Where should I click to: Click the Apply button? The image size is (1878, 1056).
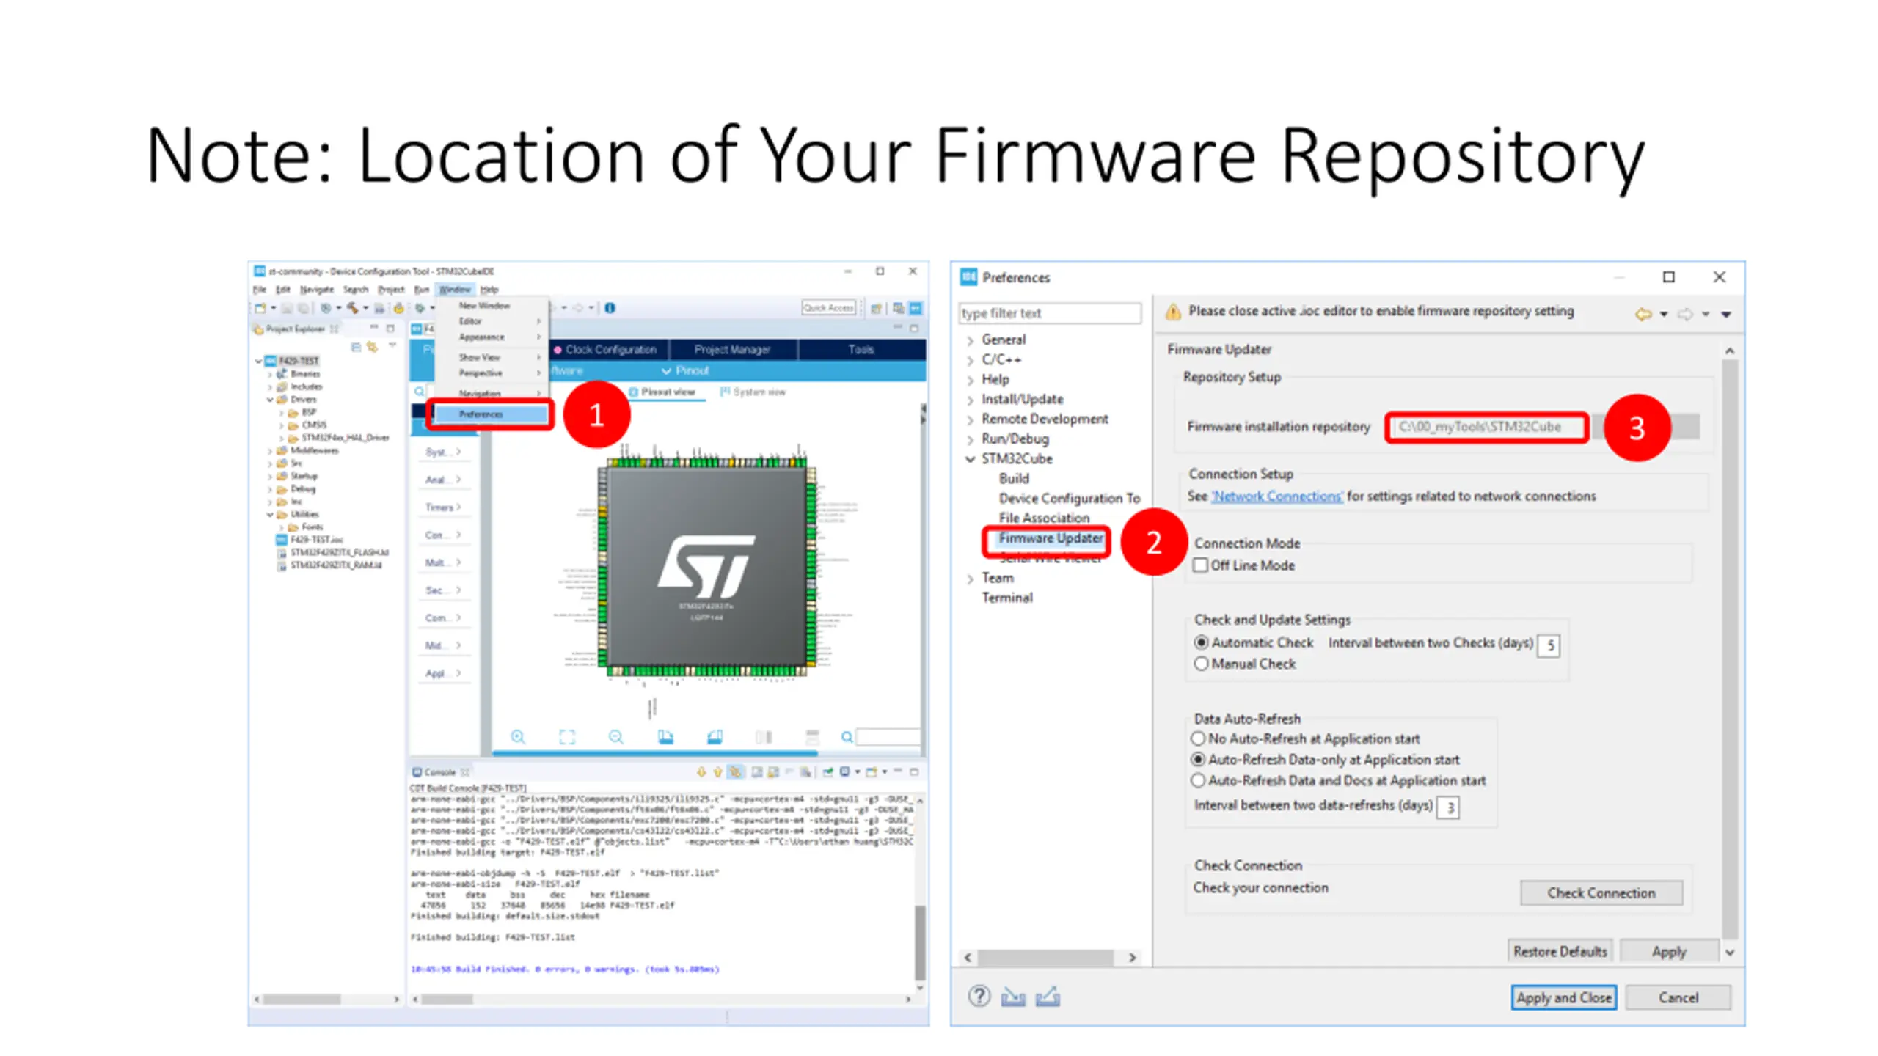[1669, 951]
